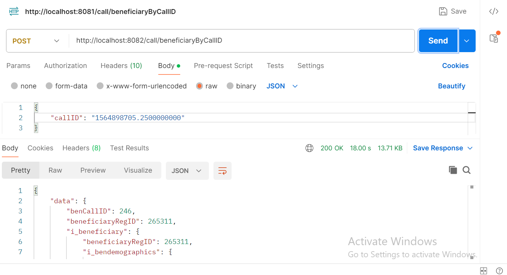
Task: Click the response pane vertical scrollbar
Action: point(471,222)
